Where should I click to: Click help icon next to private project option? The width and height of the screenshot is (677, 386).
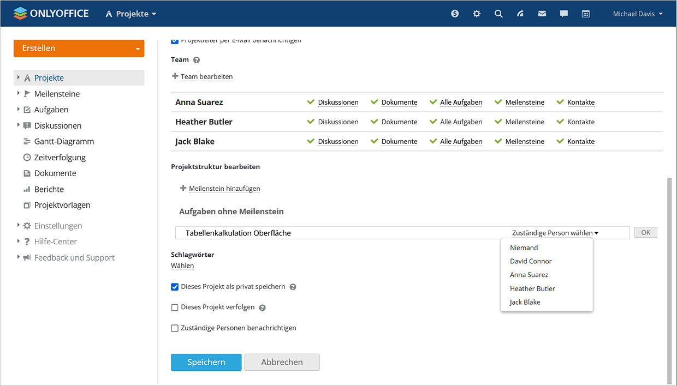click(293, 287)
